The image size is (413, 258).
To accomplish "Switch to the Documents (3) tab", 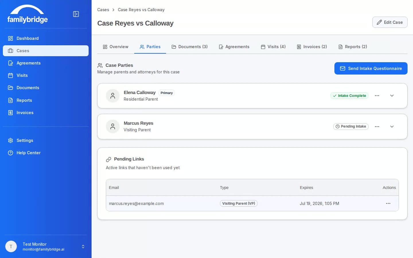I will (x=190, y=47).
